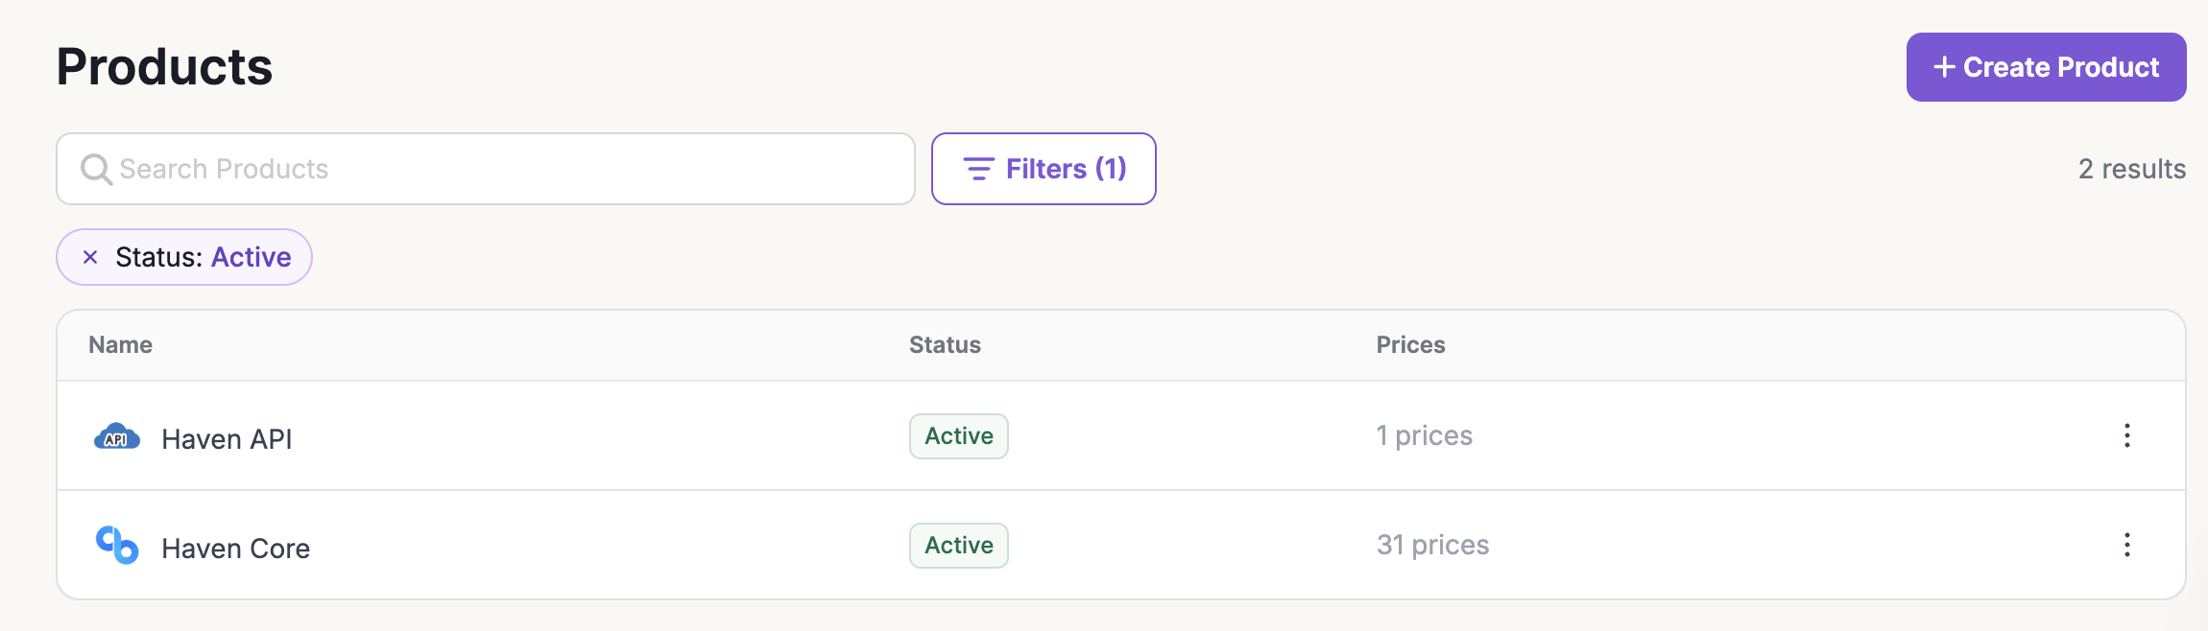Screen dimensions: 2208x631
Task: Click the Status: Active filter label
Action: click(x=204, y=257)
